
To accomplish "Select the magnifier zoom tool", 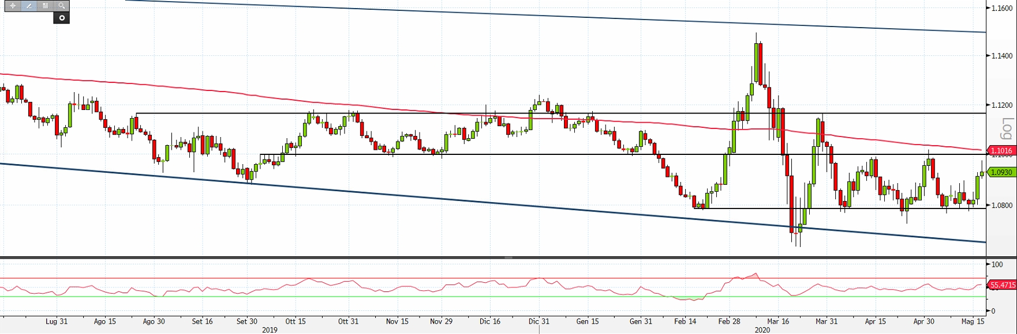I will coord(61,6).
